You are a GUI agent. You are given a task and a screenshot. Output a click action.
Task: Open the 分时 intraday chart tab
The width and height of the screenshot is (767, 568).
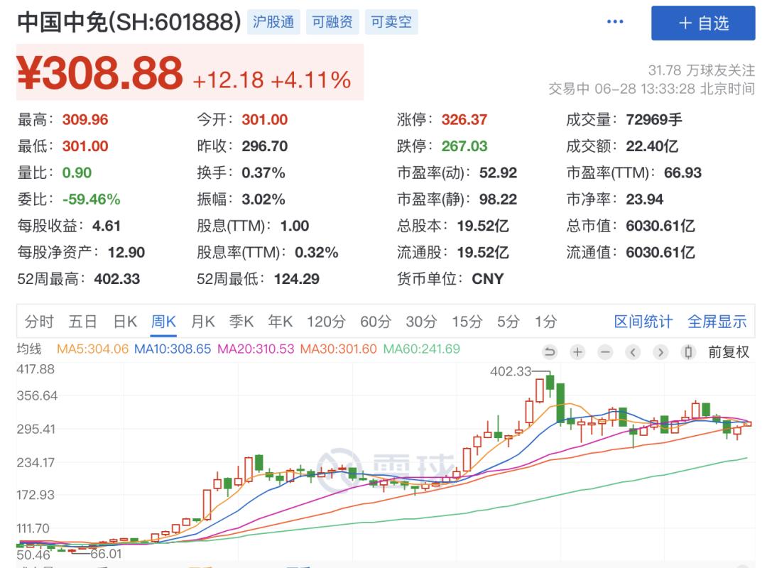pos(39,322)
